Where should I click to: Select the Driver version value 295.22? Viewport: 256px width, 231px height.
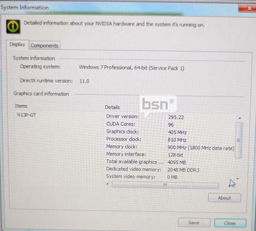[176, 117]
